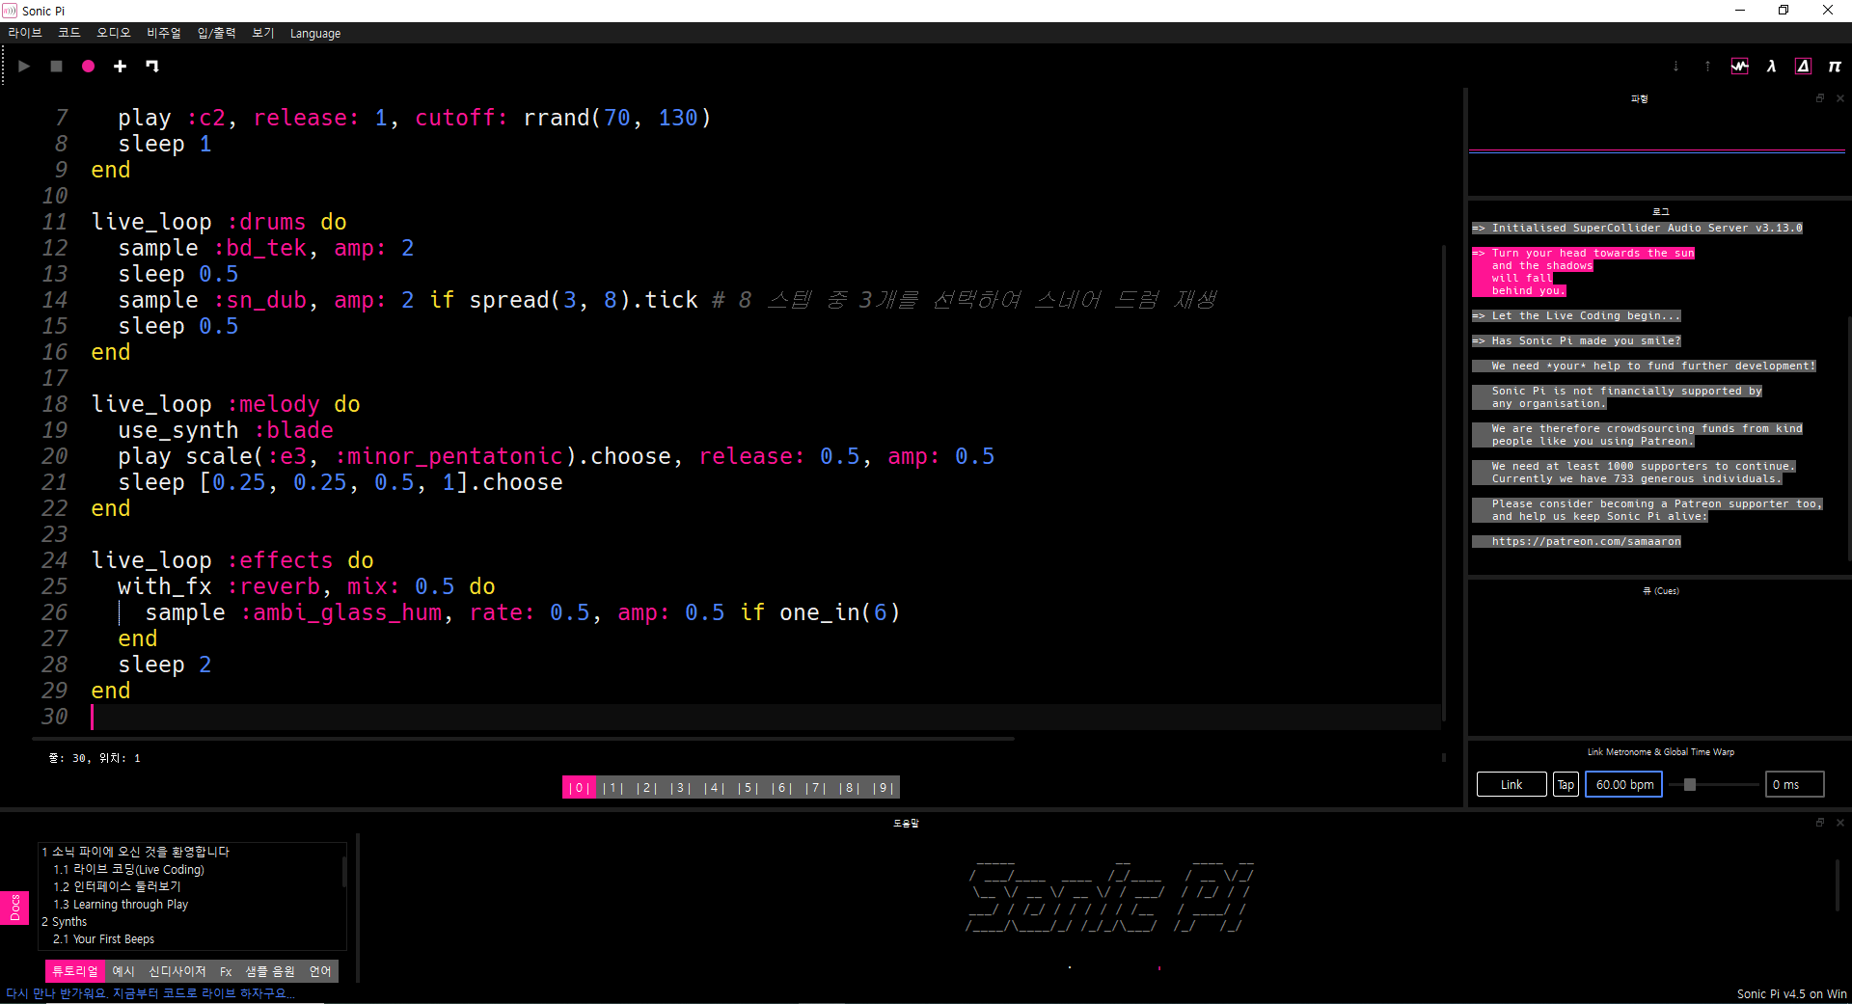Float the 도움말 help panel
1852x1004 pixels.
(1820, 823)
